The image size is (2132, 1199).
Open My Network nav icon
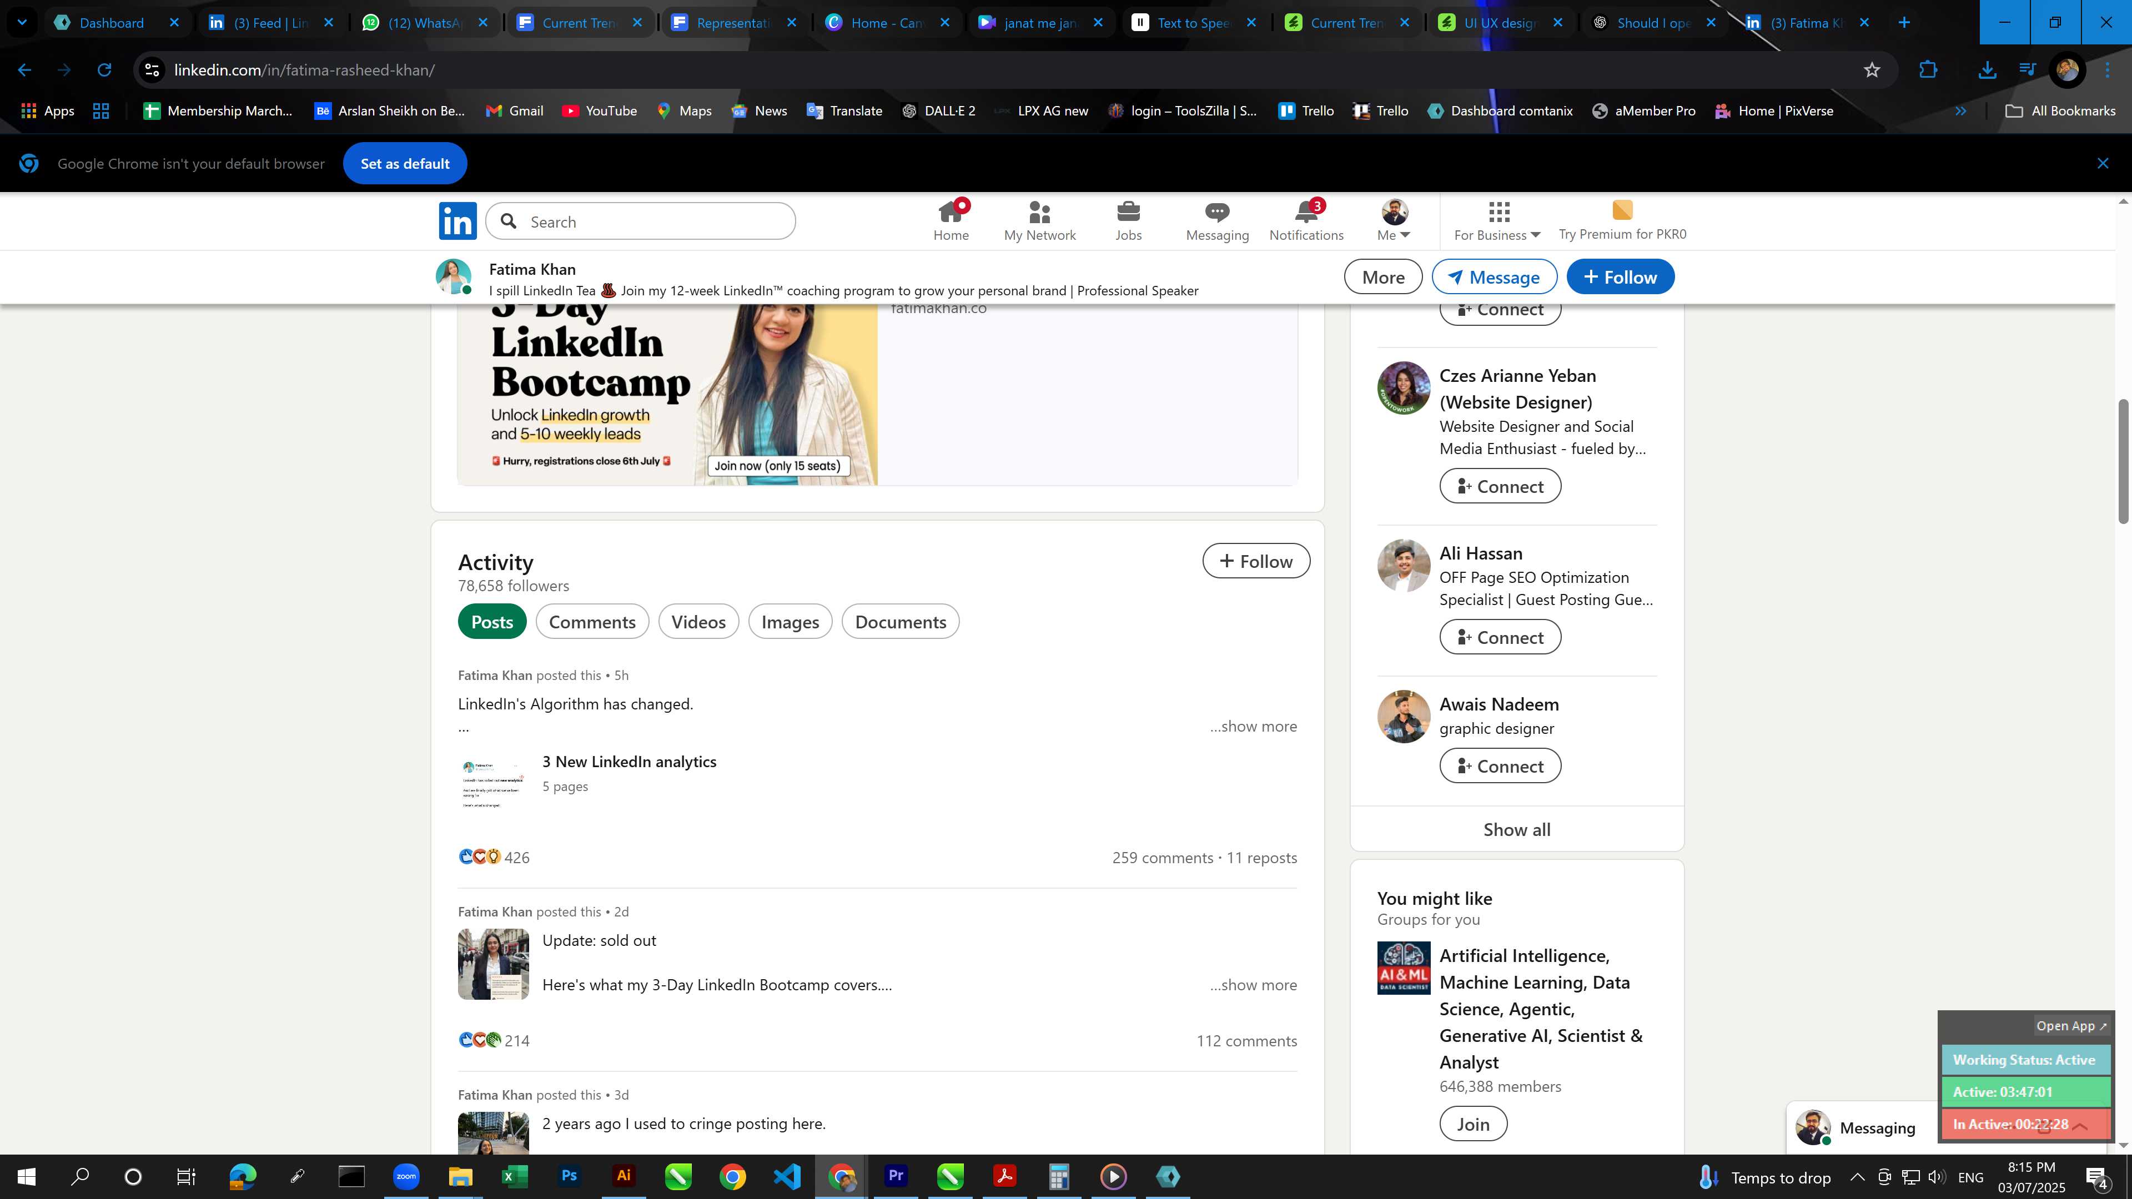1039,221
